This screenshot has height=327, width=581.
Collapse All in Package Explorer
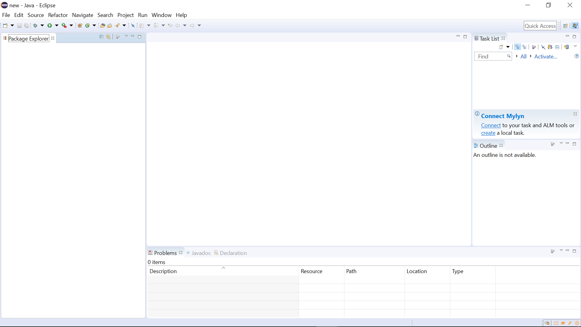[101, 37]
